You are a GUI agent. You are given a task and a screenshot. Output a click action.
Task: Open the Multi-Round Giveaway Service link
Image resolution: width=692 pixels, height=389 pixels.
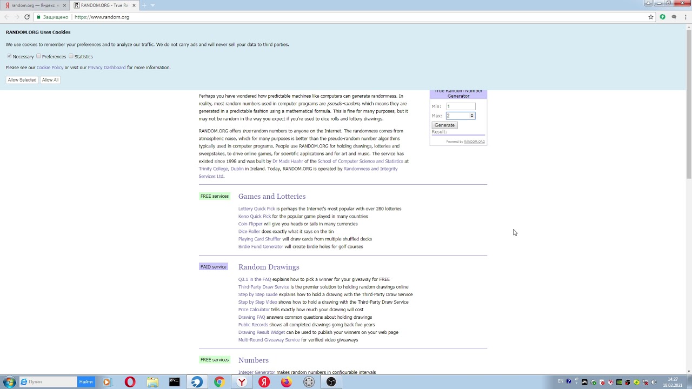269,340
